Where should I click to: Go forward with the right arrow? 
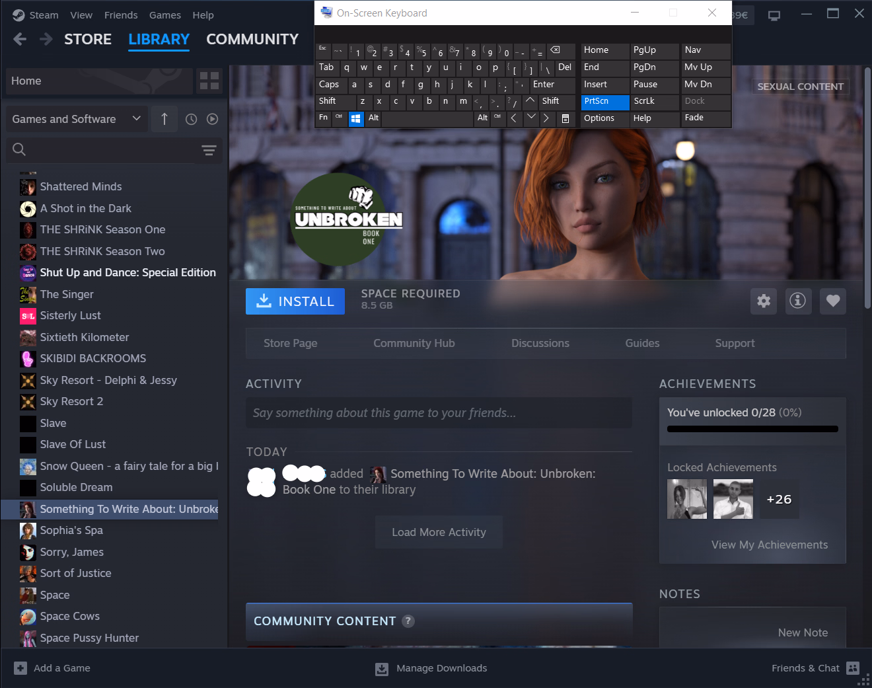(x=46, y=40)
